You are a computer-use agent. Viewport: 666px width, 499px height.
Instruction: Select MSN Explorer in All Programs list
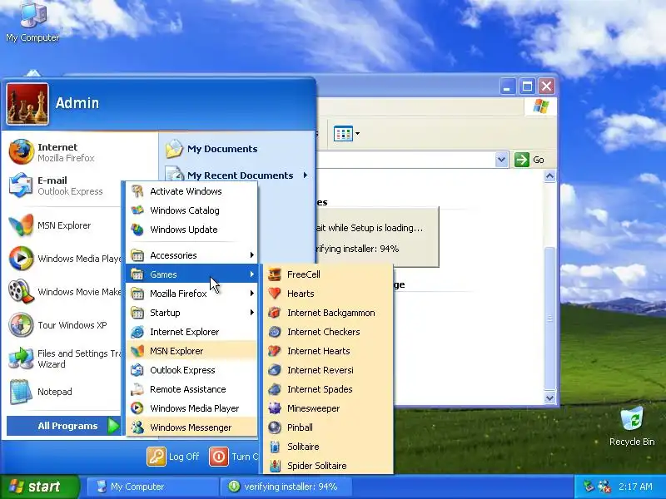tap(191, 351)
